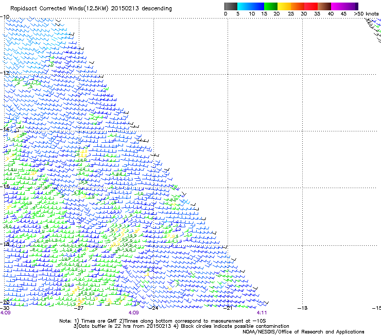Click the legend tick label '25'
The image size is (381, 335).
click(291, 14)
